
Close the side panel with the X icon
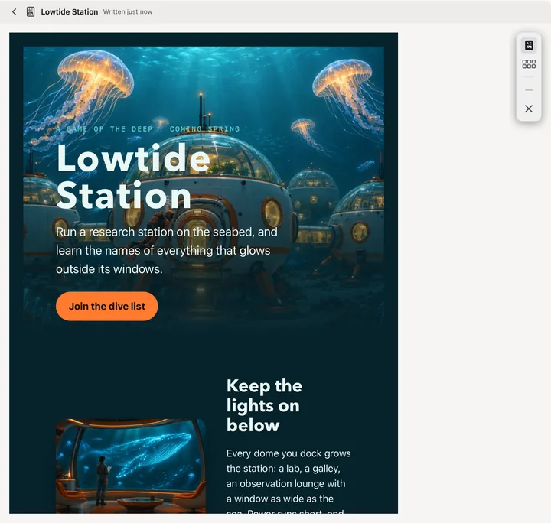[x=529, y=109]
